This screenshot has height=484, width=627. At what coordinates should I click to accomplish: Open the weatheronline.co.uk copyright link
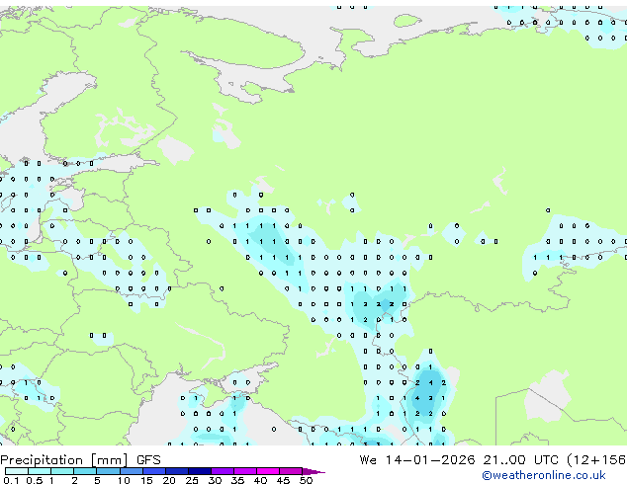tap(544, 475)
